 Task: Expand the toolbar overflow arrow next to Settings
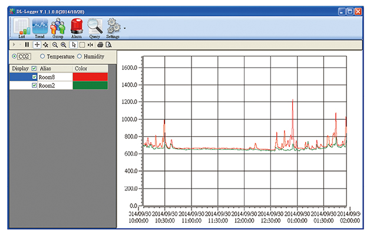click(124, 28)
